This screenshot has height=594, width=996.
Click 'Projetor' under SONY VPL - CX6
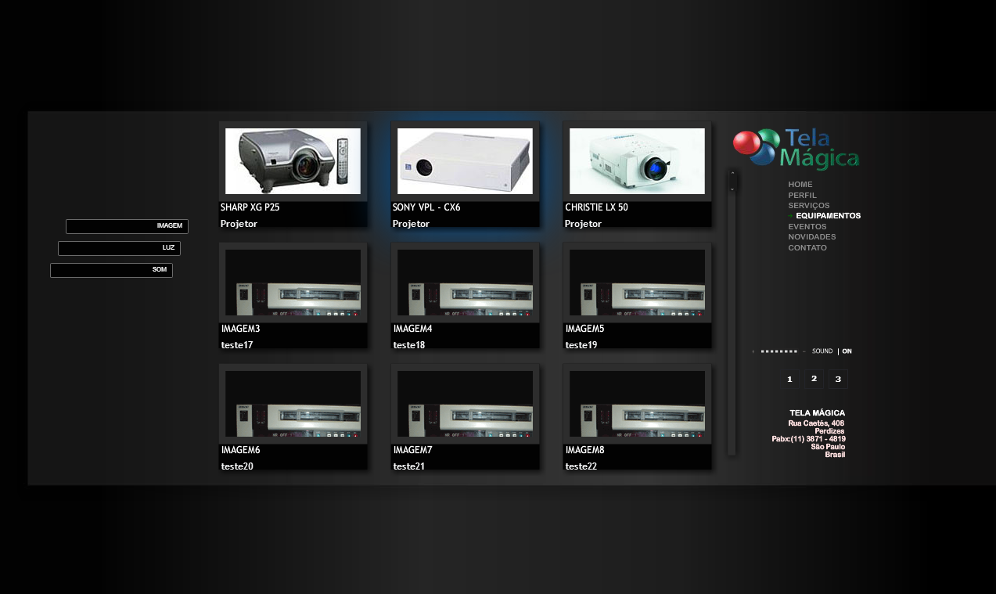pos(411,224)
